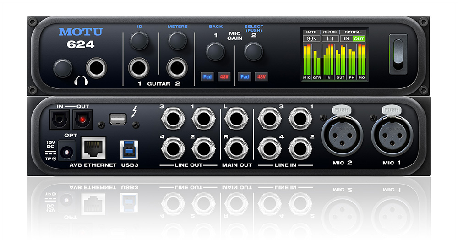Click the Int clock source field
Image resolution: width=458 pixels, height=240 pixels.
(330, 39)
